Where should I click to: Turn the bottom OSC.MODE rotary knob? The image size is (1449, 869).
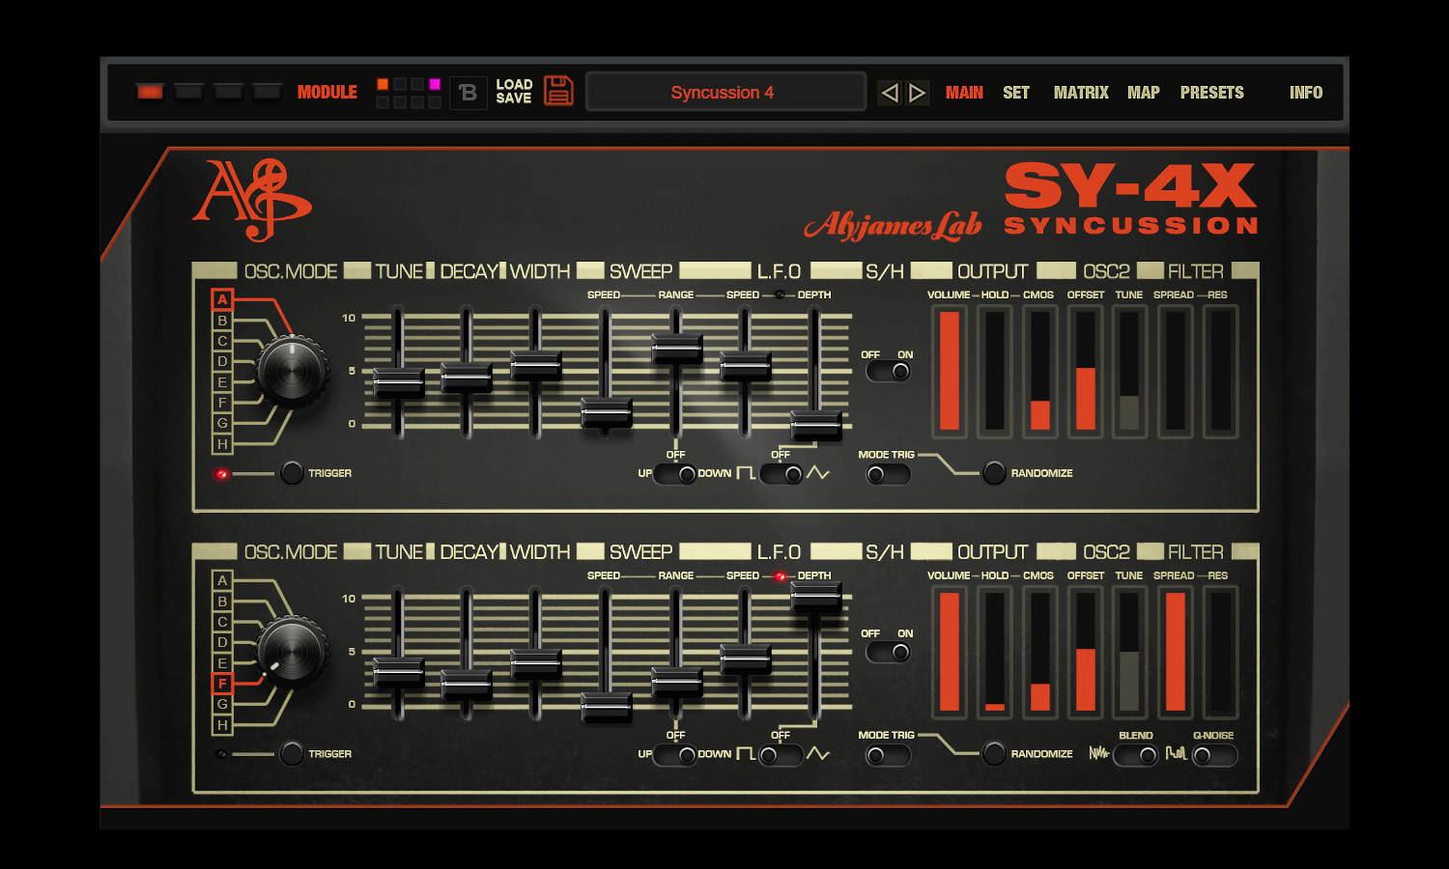coord(292,652)
